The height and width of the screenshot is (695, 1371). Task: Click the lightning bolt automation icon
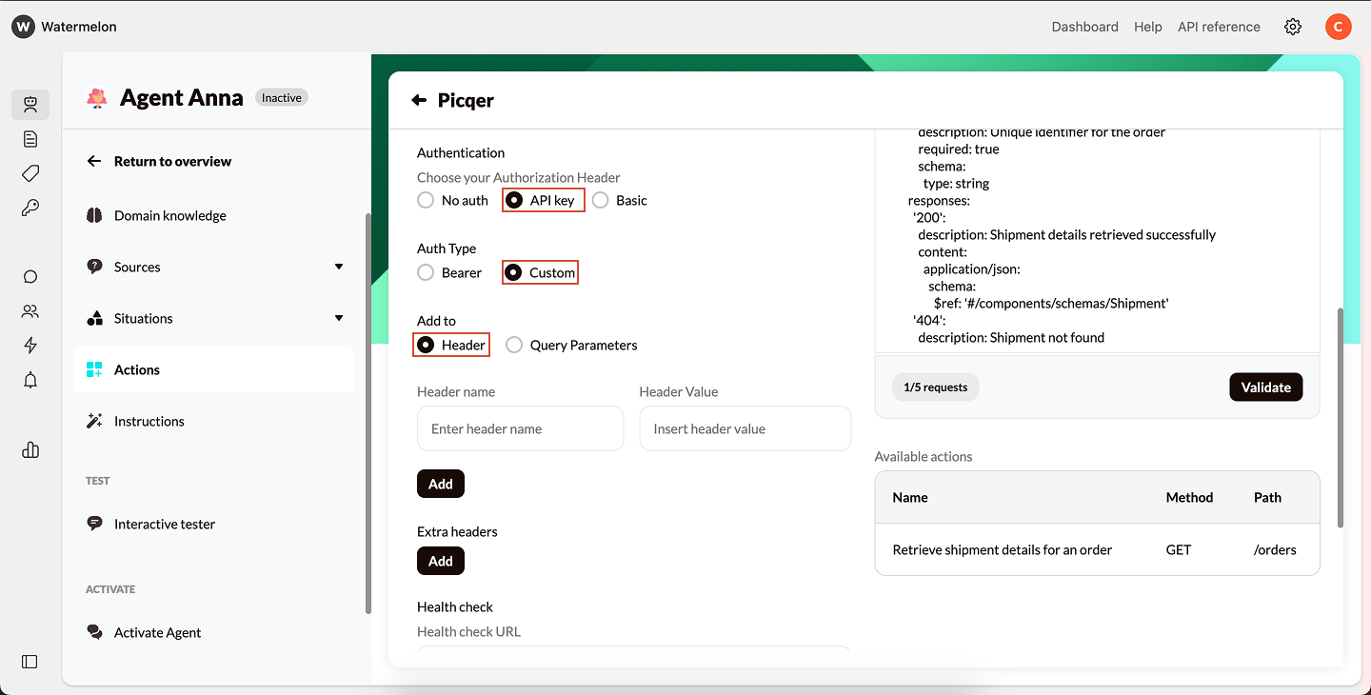(x=30, y=345)
